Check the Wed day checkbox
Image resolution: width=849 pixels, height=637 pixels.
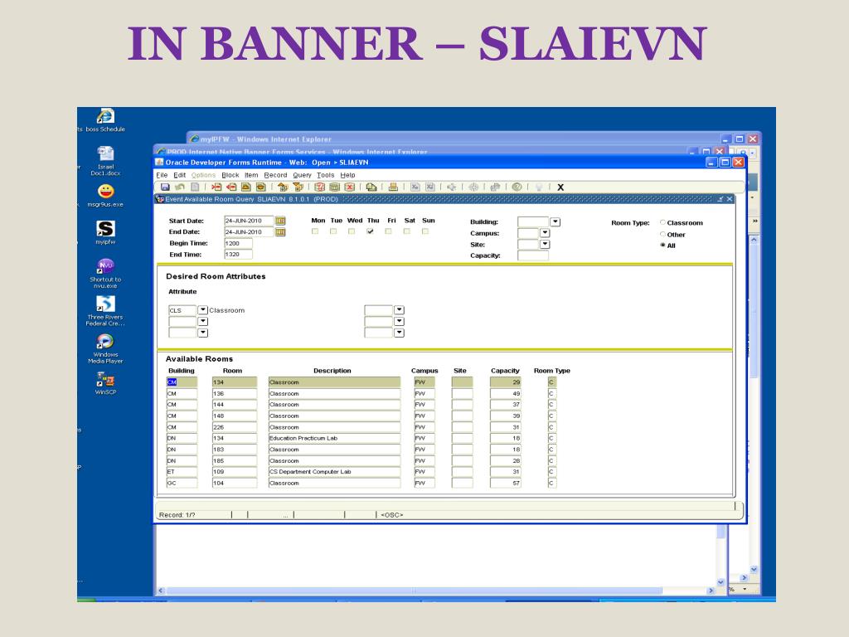(x=352, y=231)
